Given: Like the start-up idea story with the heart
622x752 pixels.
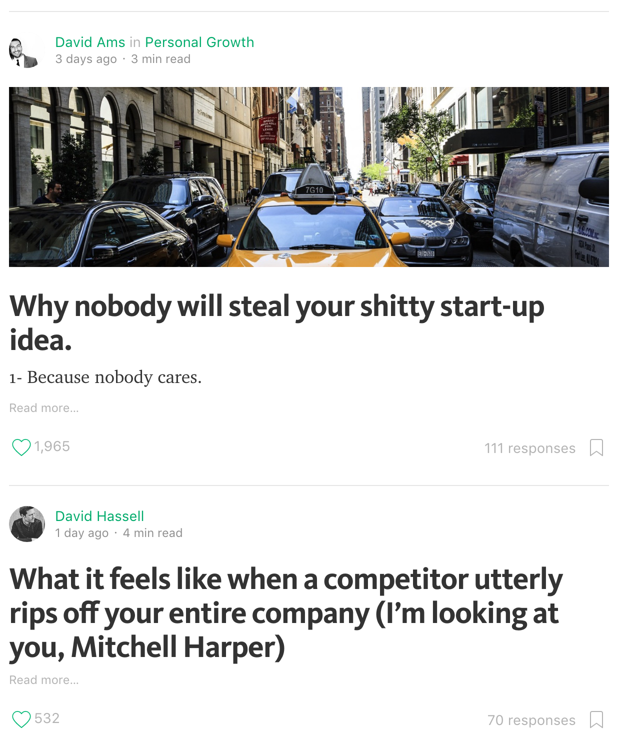Looking at the screenshot, I should pyautogui.click(x=21, y=447).
